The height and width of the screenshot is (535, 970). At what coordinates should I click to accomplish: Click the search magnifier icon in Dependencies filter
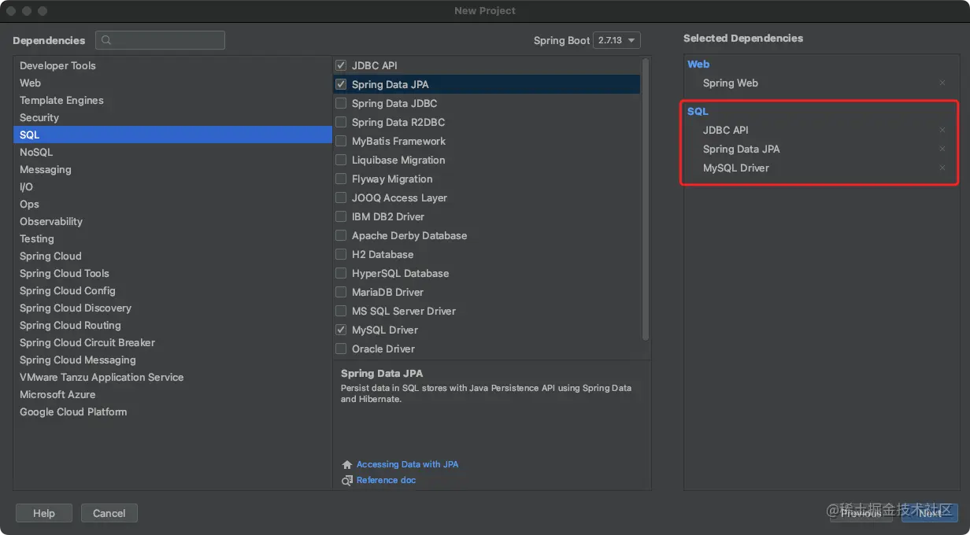point(106,41)
